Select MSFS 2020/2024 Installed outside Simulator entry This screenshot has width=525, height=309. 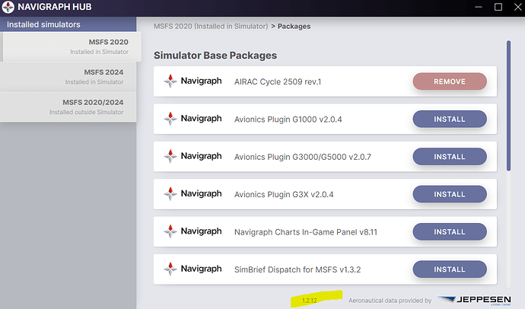68,107
